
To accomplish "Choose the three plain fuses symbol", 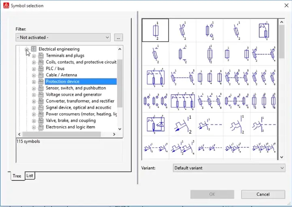I will coord(209,77).
